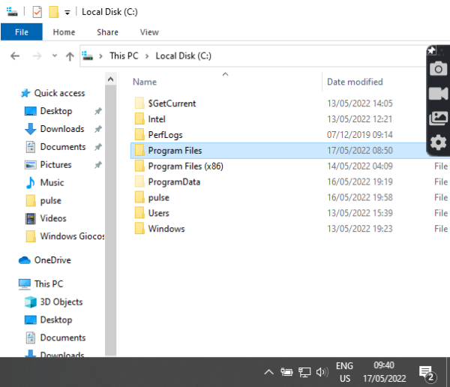This screenshot has width=450, height=387.
Task: Sort by the Name column header
Action: pyautogui.click(x=145, y=82)
